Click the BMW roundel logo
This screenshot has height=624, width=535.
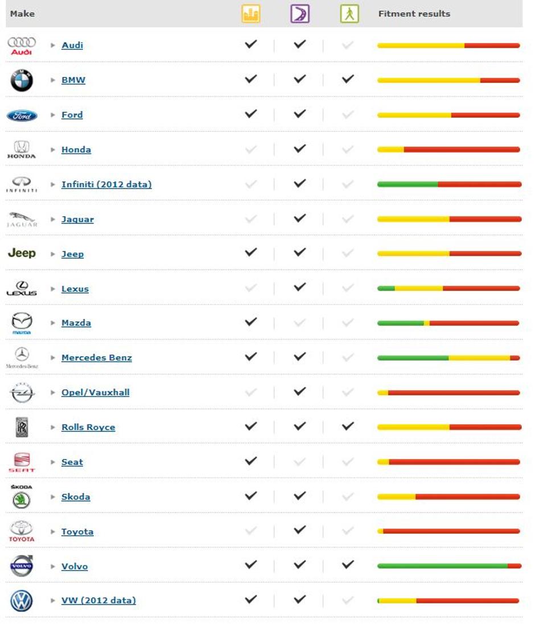22,81
